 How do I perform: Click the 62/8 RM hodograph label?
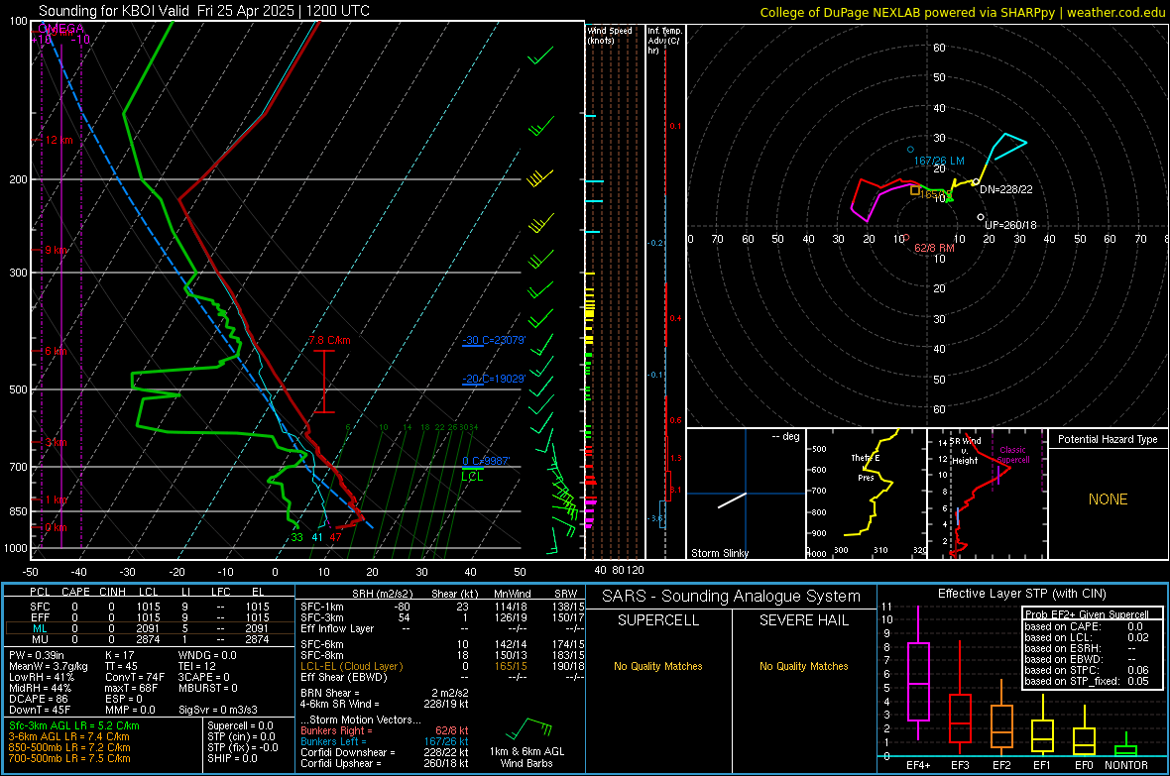tap(934, 248)
